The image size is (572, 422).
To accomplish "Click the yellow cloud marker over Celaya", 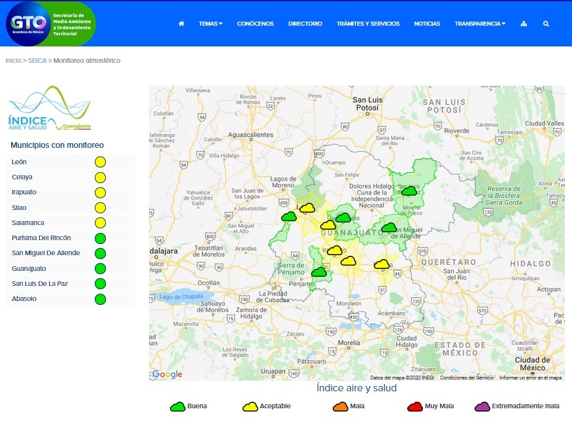I will (382, 264).
